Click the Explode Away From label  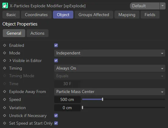(x=27, y=92)
